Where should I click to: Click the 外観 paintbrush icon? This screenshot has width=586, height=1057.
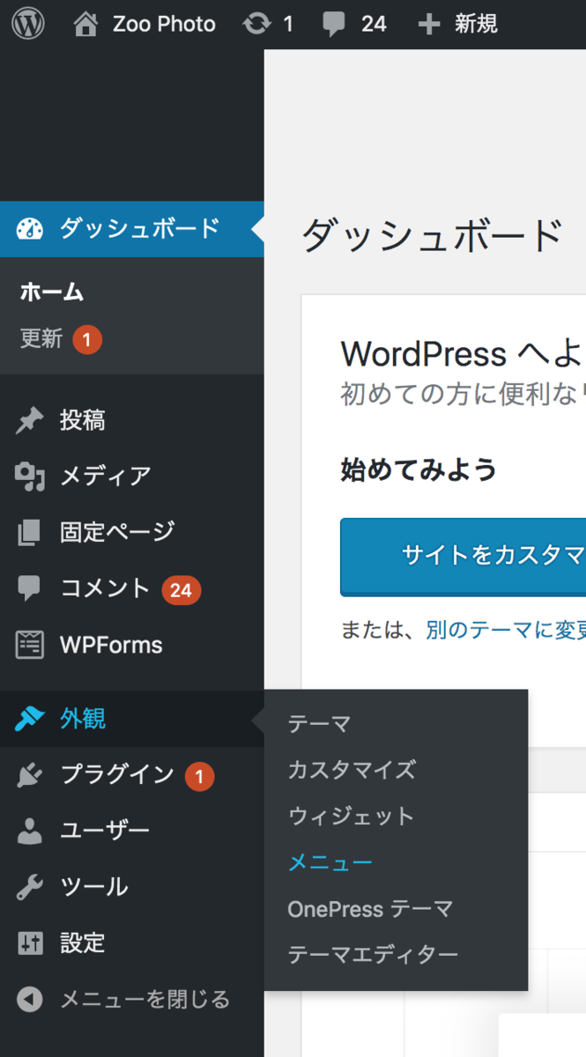click(x=30, y=720)
